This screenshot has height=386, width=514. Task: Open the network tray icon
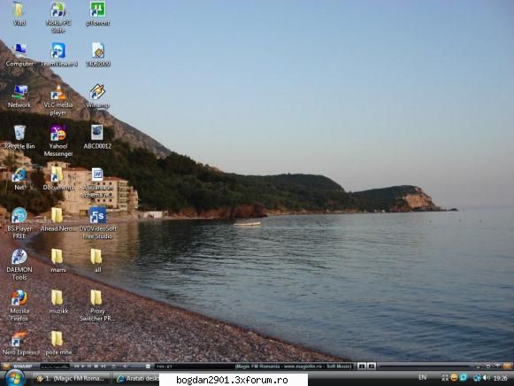pyautogui.click(x=477, y=378)
